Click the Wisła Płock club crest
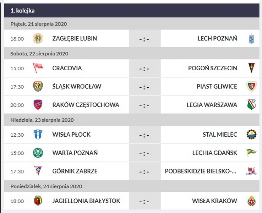Screen dimensions: 262x213 point(38,135)
